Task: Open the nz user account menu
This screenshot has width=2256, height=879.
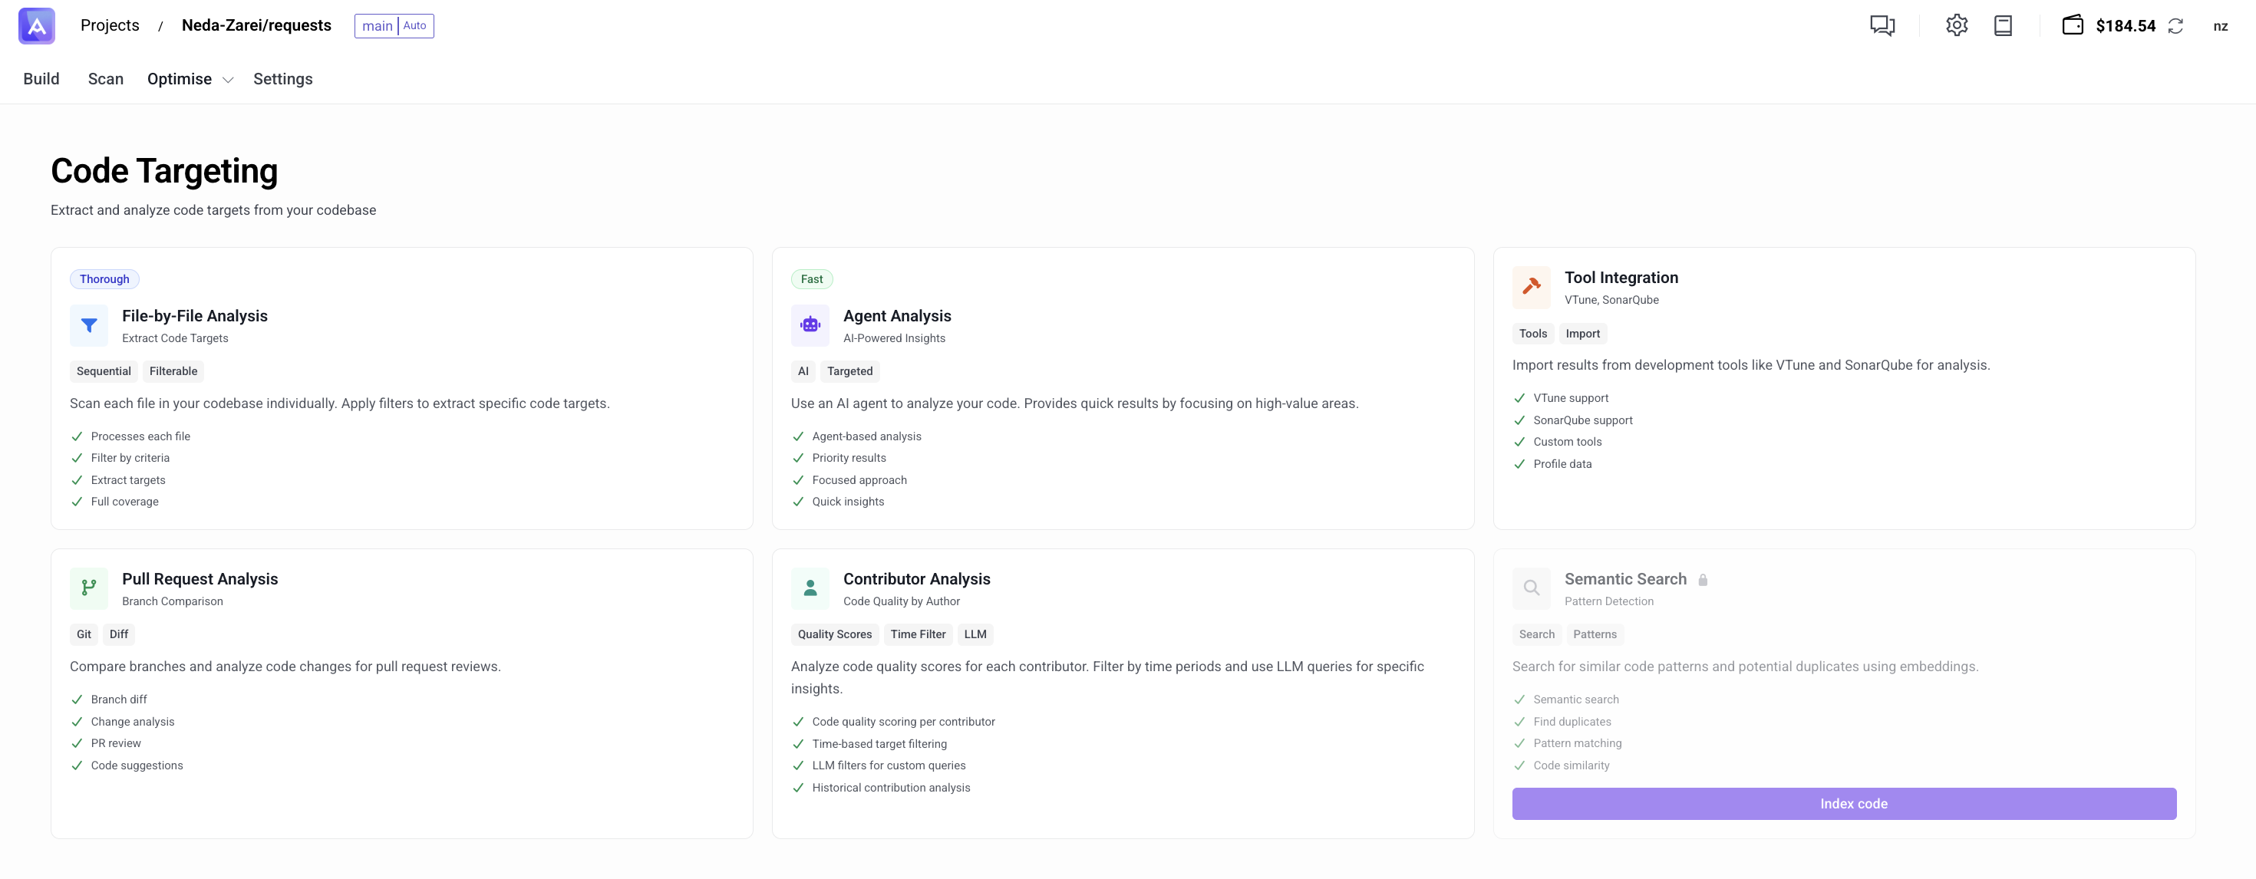Action: coord(2220,26)
